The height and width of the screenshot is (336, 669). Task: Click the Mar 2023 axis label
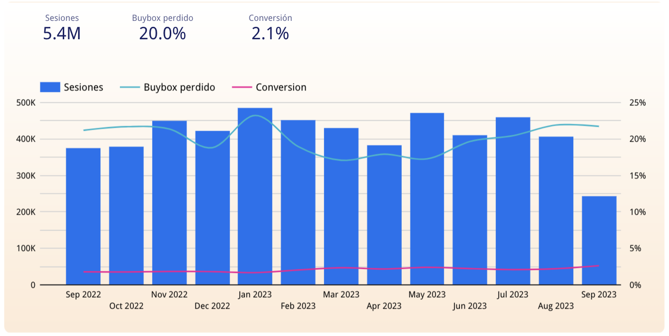[x=341, y=294]
